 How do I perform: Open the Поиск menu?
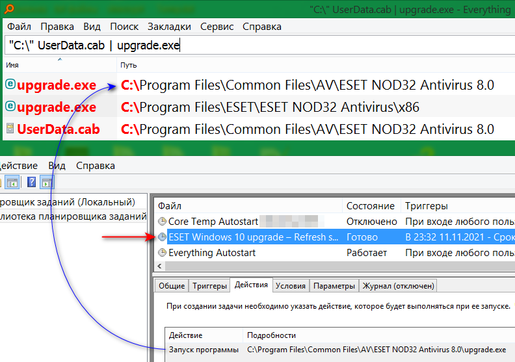click(124, 27)
